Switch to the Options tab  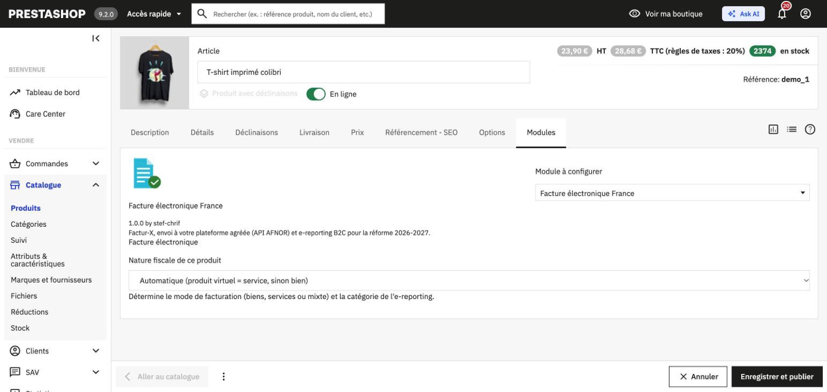(492, 133)
